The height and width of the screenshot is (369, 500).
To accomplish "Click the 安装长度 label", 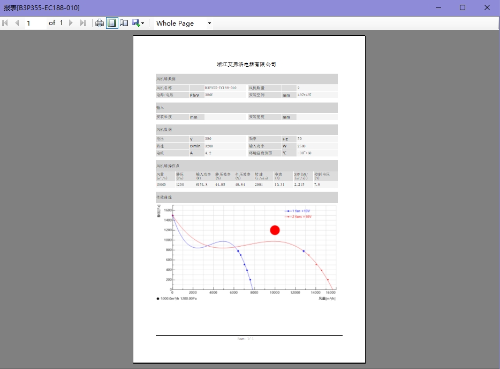I will [164, 117].
